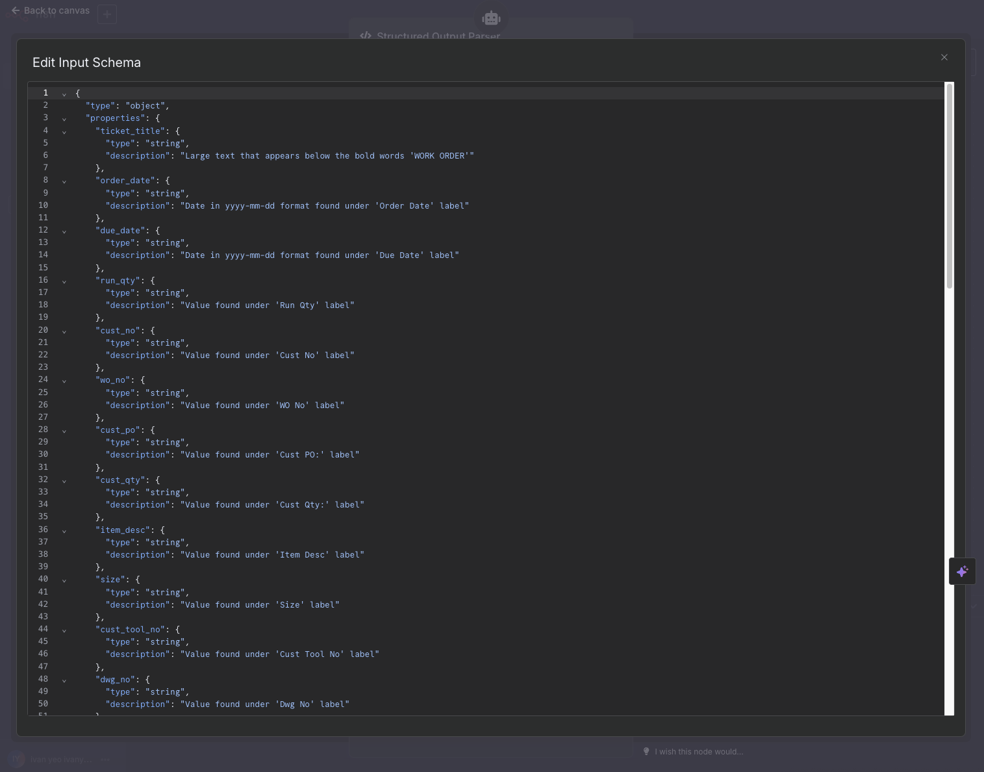984x772 pixels.
Task: Click line number 24 in the gutter
Action: [43, 380]
